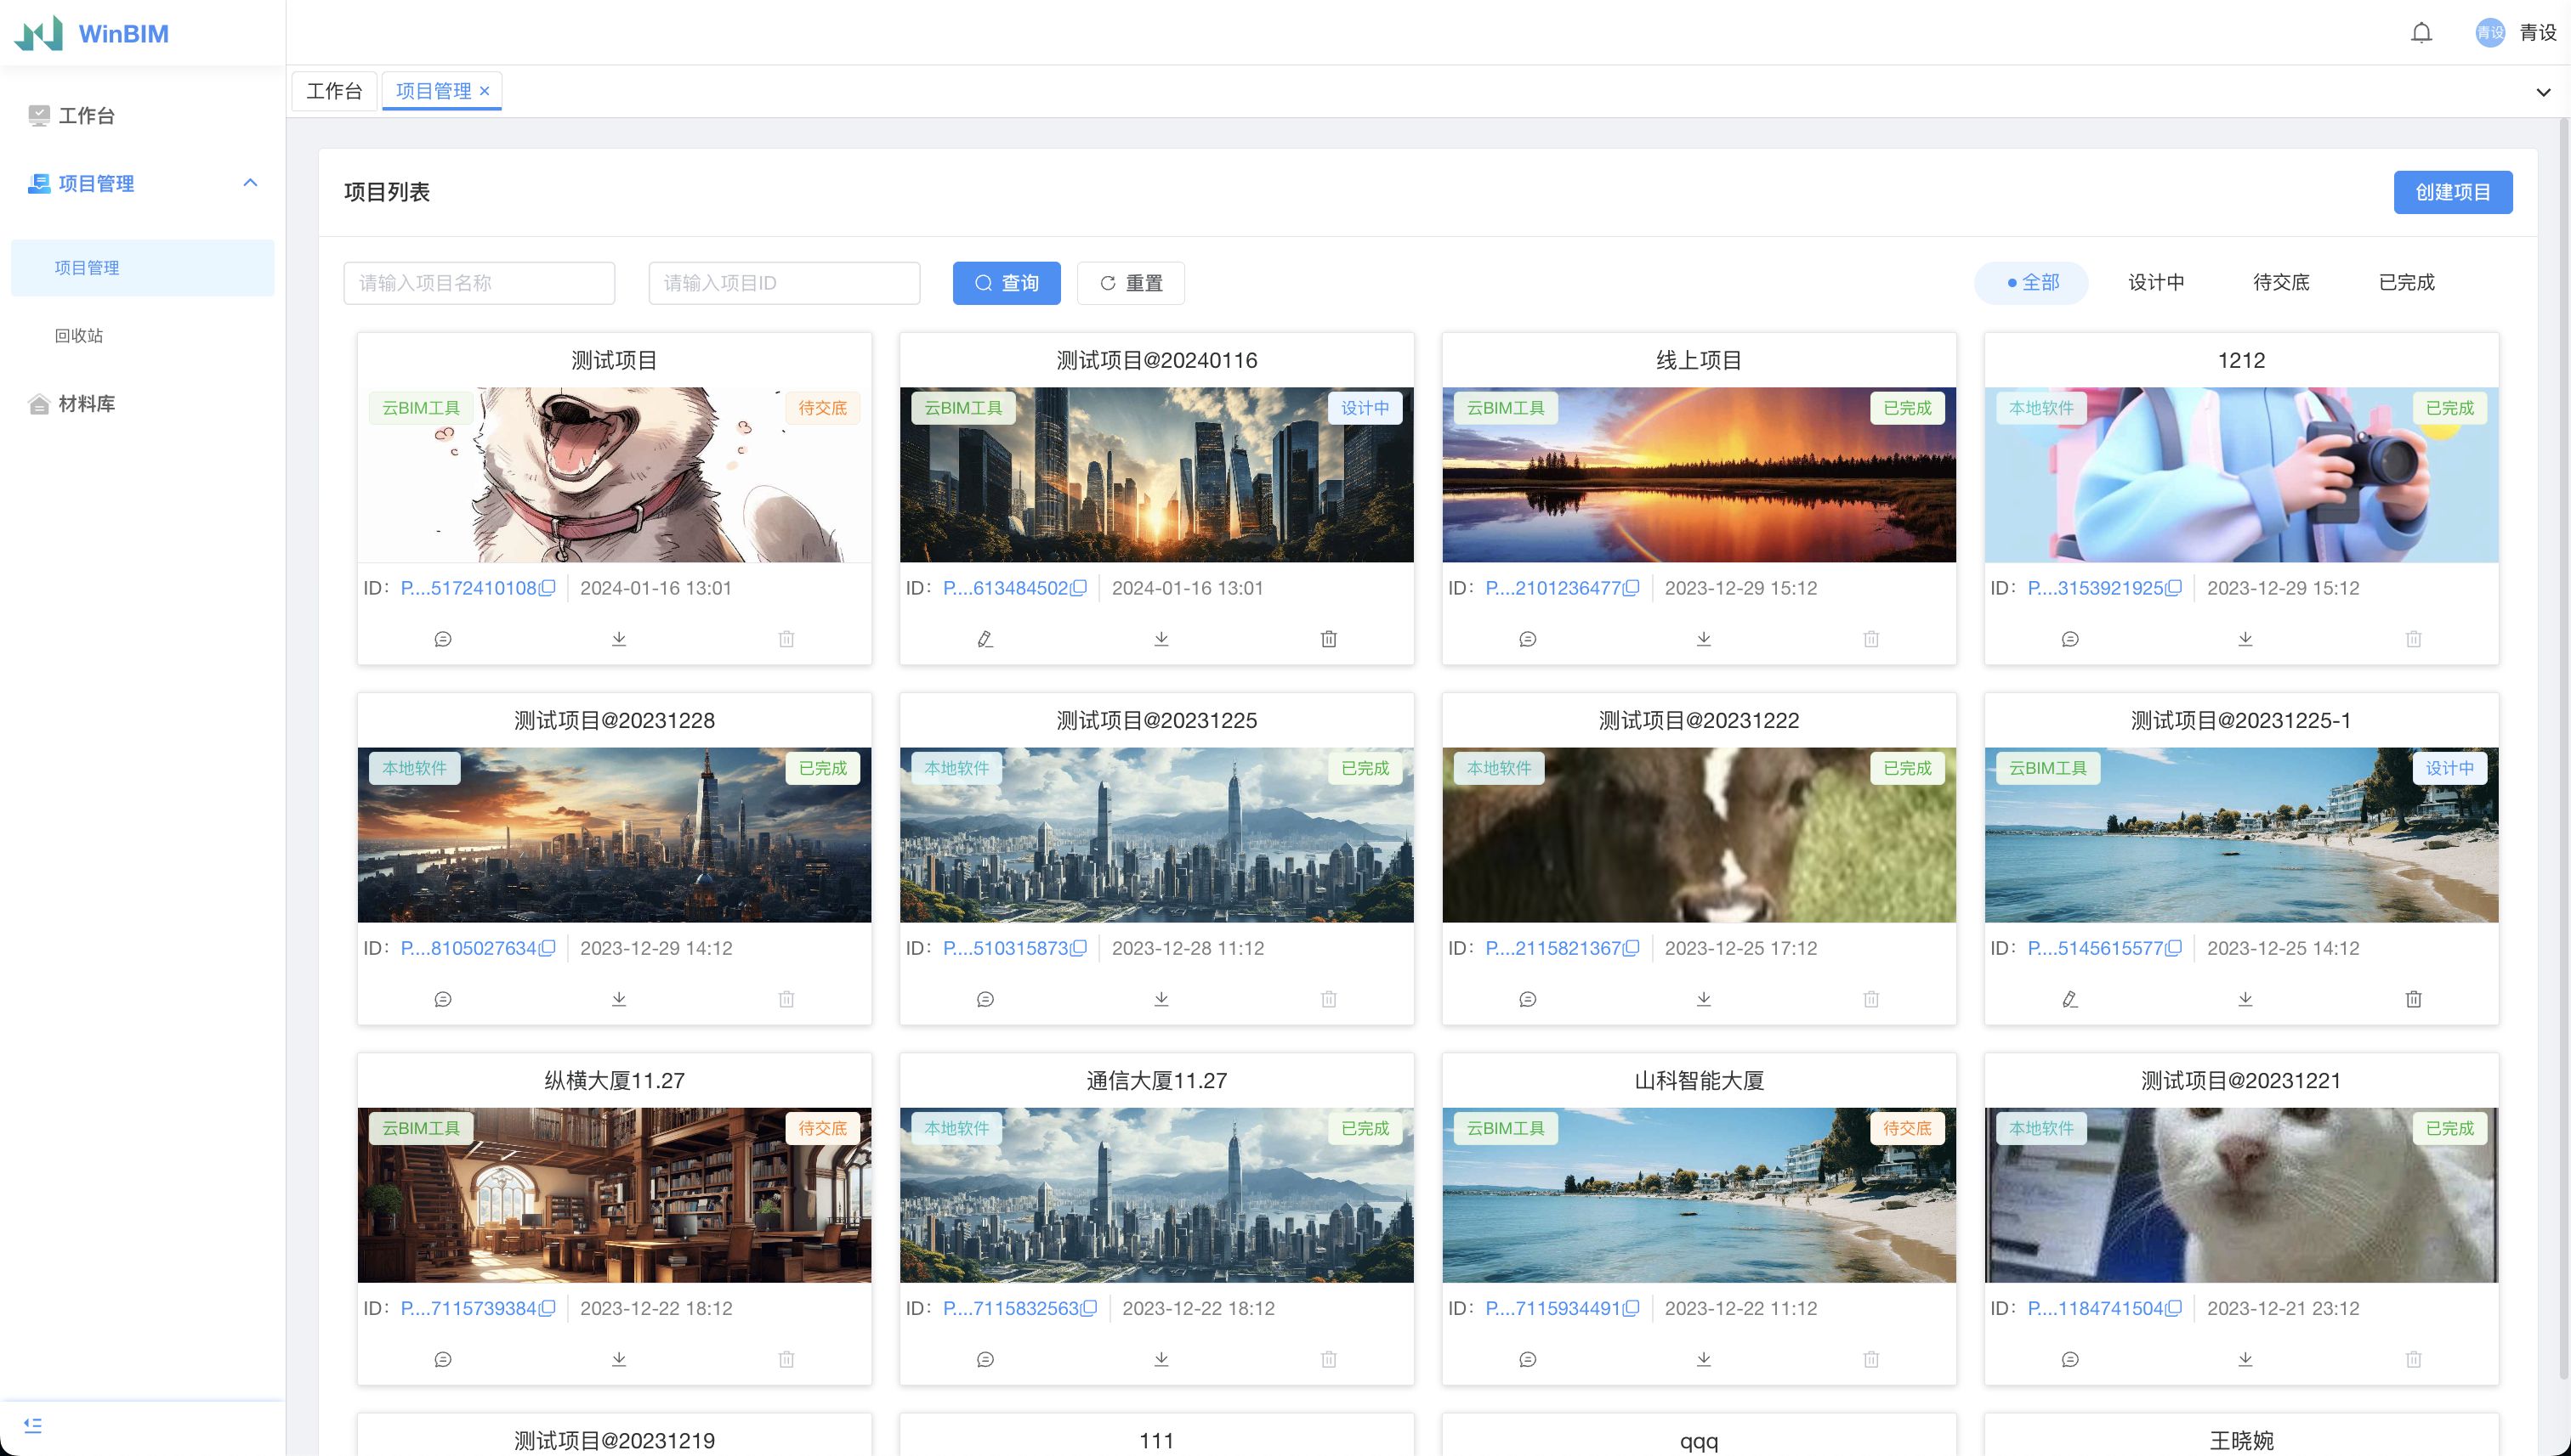Expand the tab list dropdown arrow

(2543, 92)
